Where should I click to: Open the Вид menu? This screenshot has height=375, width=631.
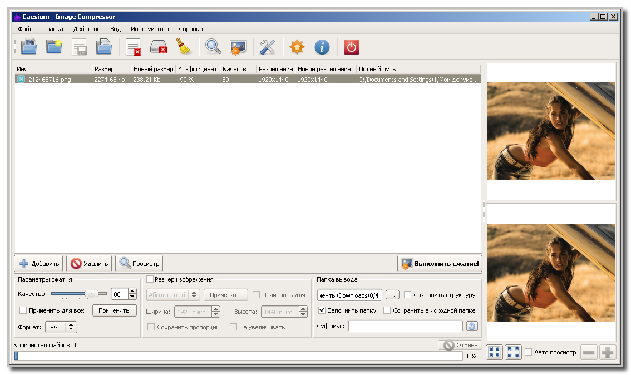pos(116,29)
